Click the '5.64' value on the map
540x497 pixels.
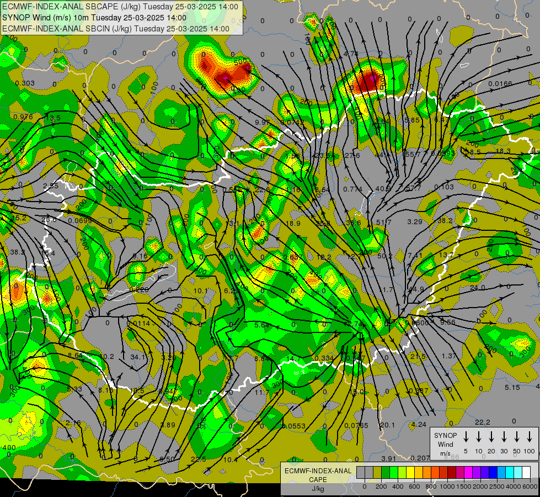261,325
